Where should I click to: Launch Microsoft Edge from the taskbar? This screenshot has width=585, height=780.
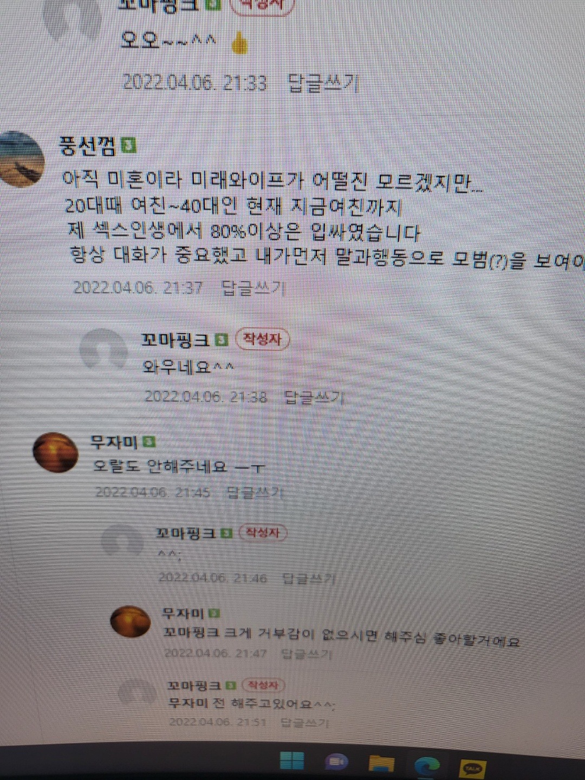427,765
